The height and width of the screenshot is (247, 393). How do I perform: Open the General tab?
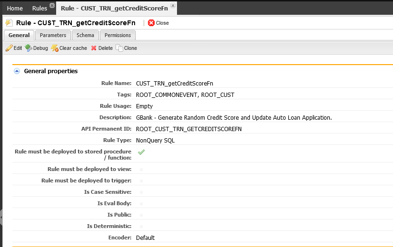click(19, 35)
